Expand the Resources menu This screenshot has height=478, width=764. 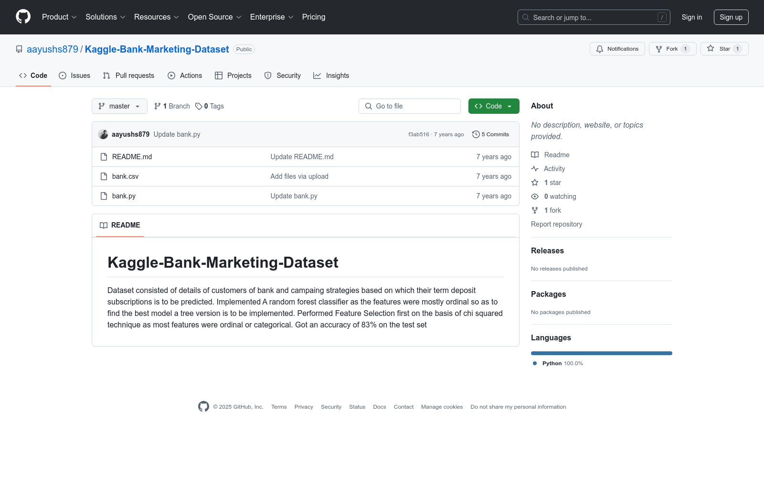[157, 17]
